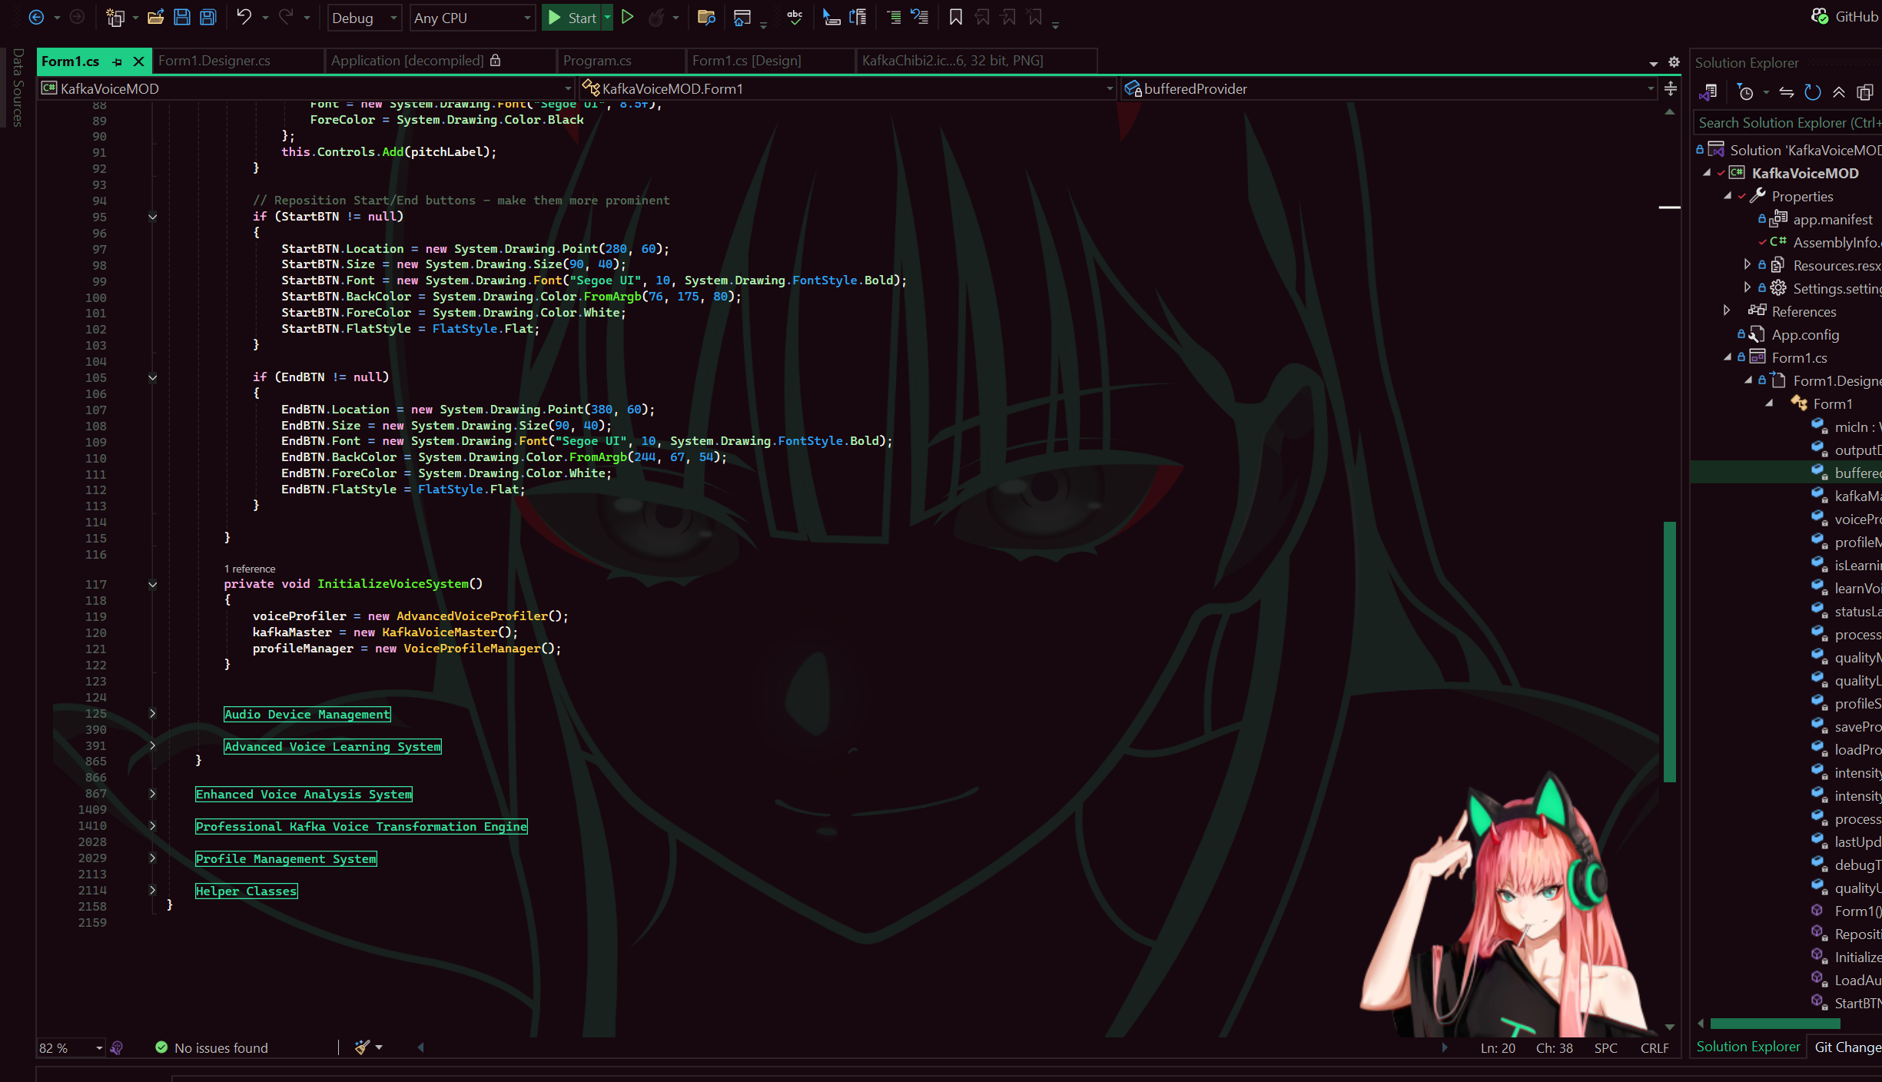The height and width of the screenshot is (1082, 1882).
Task: Refresh Solution Explorer with the circular arrow icon
Action: coord(1813,93)
